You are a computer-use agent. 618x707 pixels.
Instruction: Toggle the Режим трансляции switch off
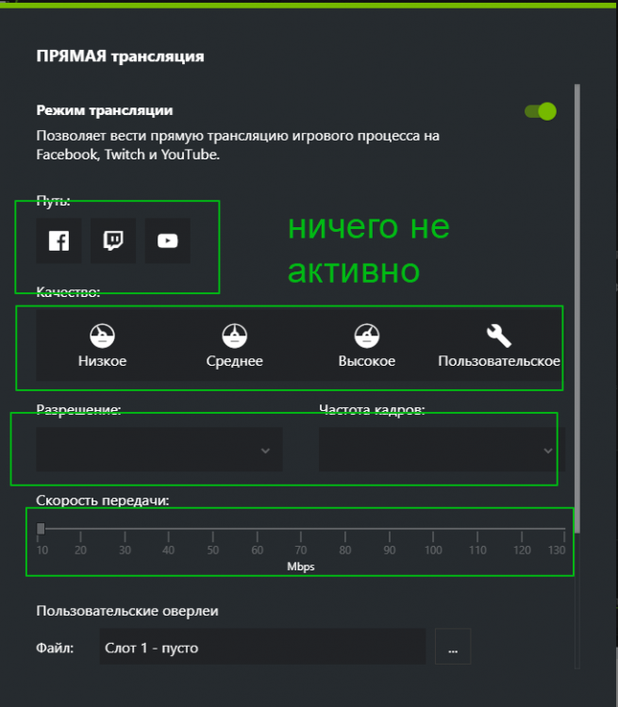point(541,111)
